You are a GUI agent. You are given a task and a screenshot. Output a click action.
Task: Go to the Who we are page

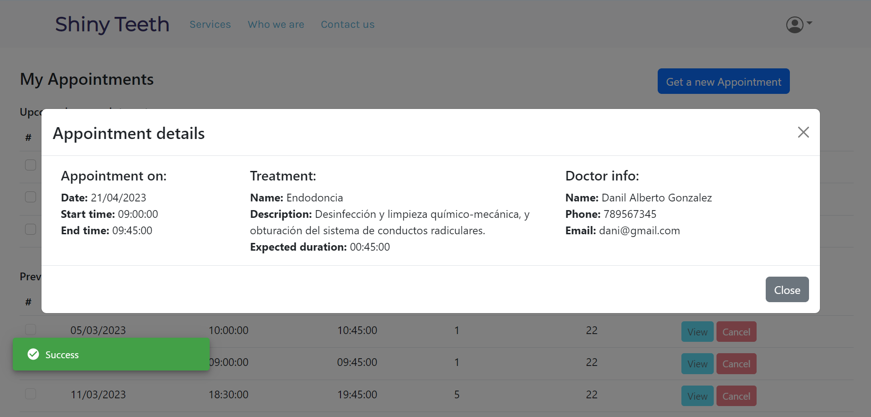tap(276, 25)
